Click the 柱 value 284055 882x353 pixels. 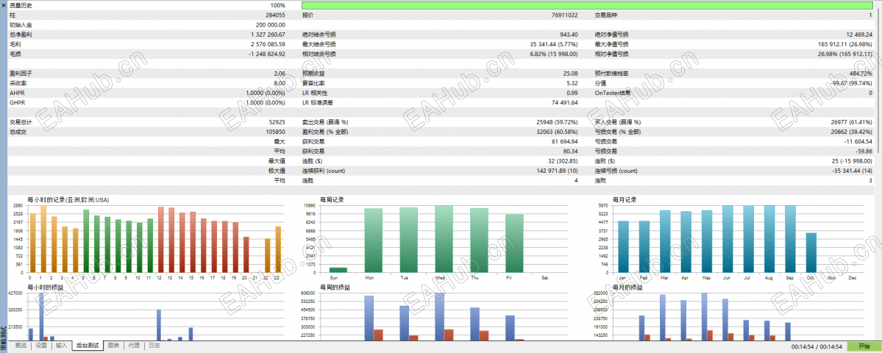point(276,15)
